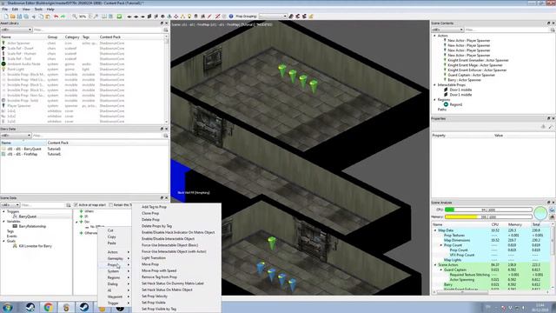The image size is (556, 313).
Task: Select Barry : Actor Spawner in Scene Contents
Action: tap(464, 80)
